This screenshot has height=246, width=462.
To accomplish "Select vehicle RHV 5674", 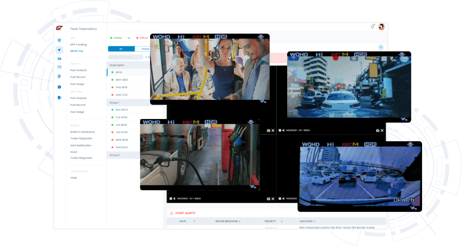I will [x=121, y=110].
